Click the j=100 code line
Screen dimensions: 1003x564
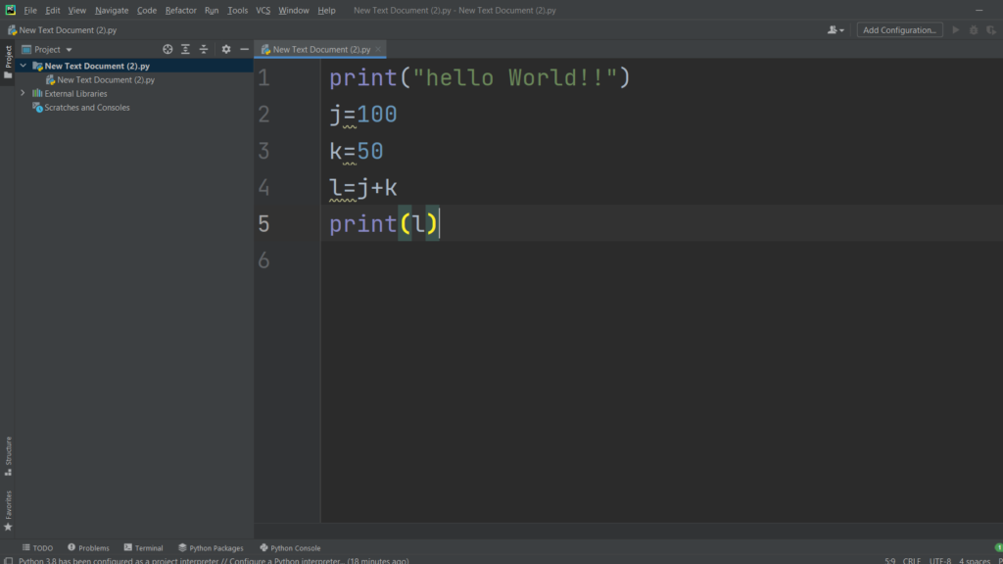pos(362,115)
